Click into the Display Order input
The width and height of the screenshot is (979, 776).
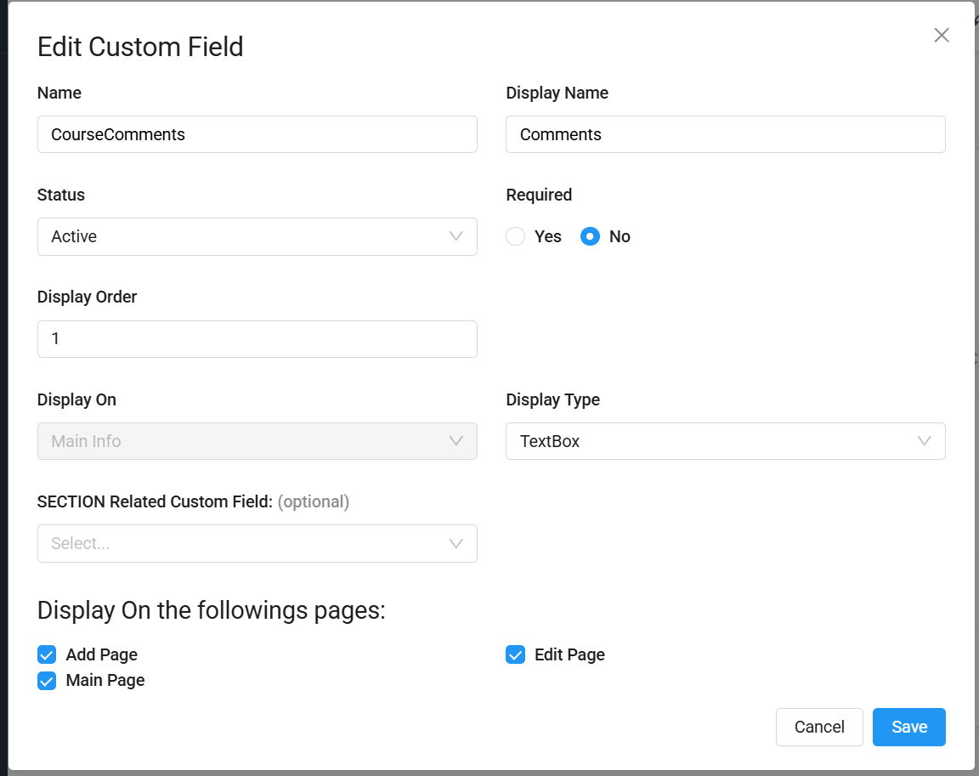tap(257, 339)
